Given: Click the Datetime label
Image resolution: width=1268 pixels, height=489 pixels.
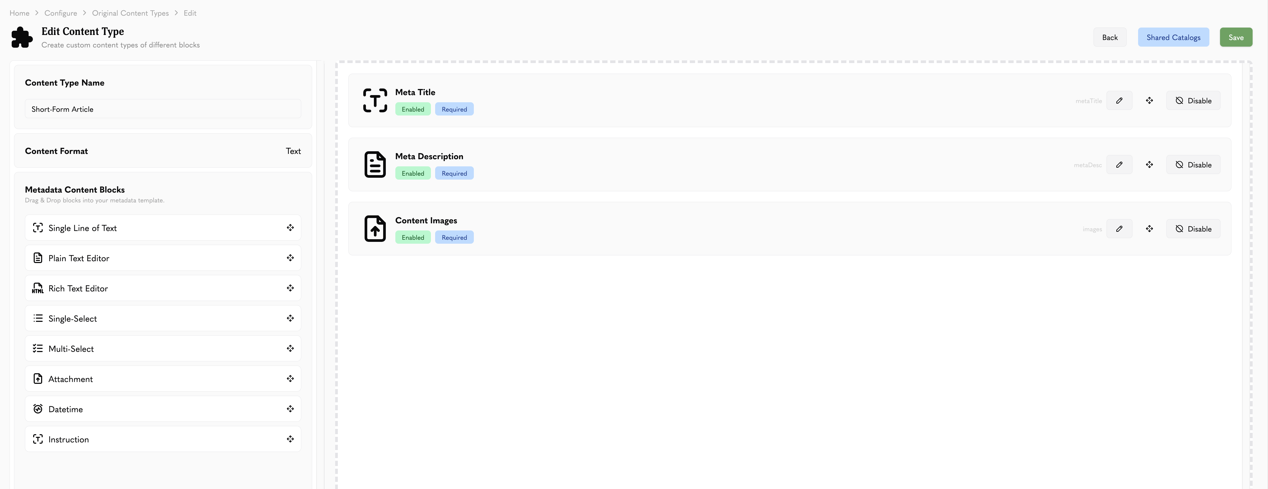Looking at the screenshot, I should (x=65, y=409).
